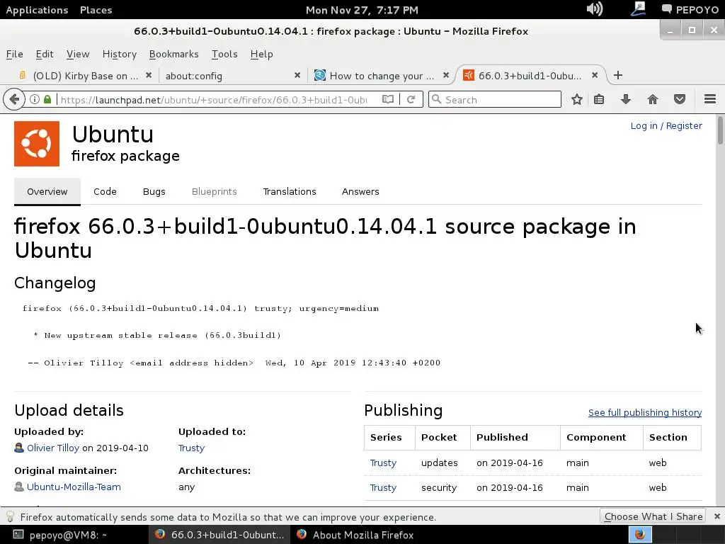Screen dimensions: 725x544
Task: Open the History menu
Action: 119,54
